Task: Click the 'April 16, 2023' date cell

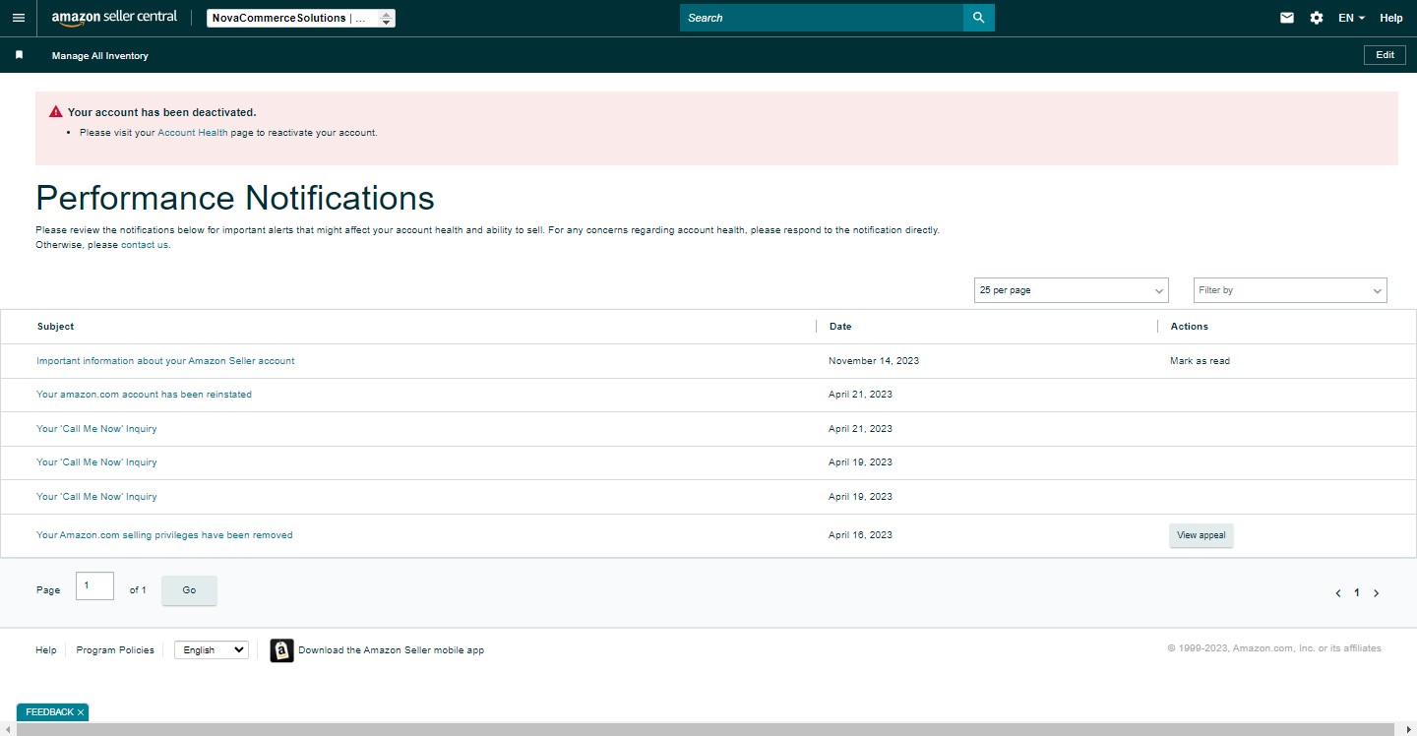Action: (x=860, y=535)
